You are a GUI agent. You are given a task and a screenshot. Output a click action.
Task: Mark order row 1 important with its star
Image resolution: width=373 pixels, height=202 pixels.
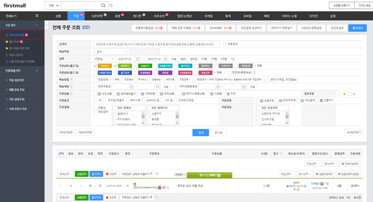pos(71,186)
